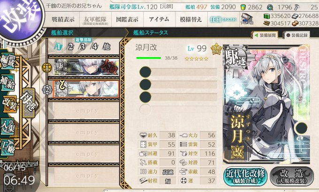This screenshot has width=319, height=192.
Task: Switch to fleet number 2 tab
Action: coord(70,47)
